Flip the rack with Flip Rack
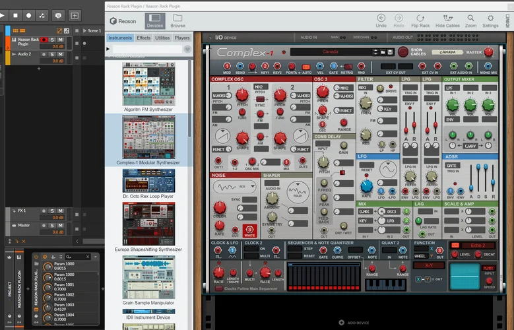This screenshot has height=330, width=514. 420,21
